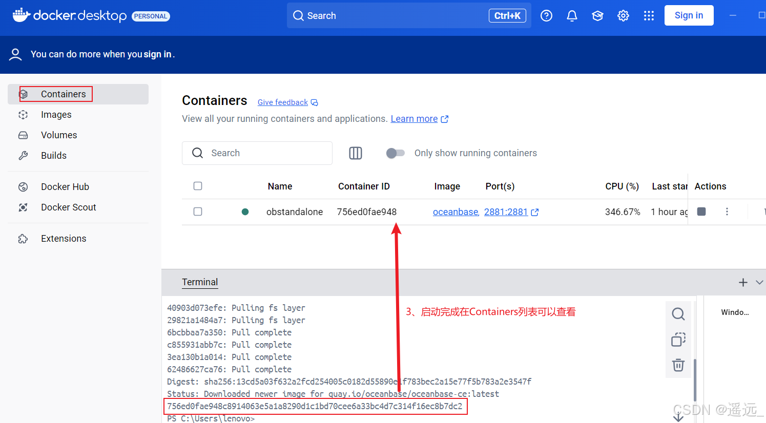Open the Containers sidebar item
This screenshot has width=766, height=423.
click(x=78, y=94)
